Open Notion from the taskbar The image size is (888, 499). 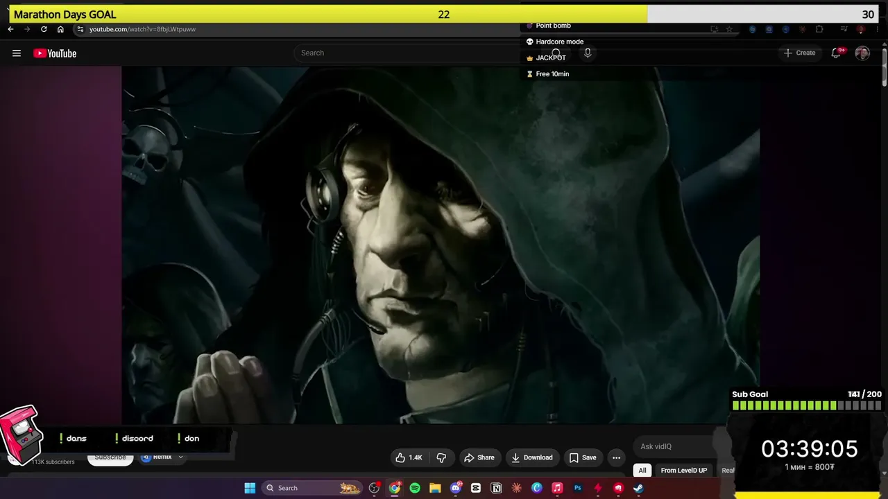coord(496,488)
